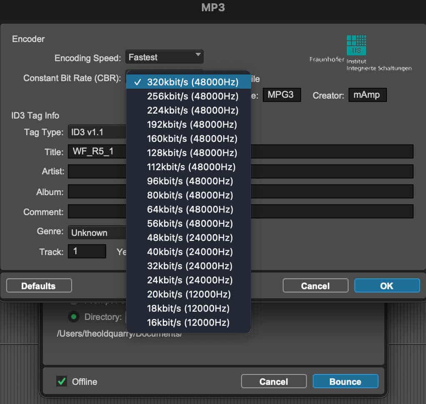Image resolution: width=426 pixels, height=404 pixels.
Task: Select 16kbit/s (12000Hz) bit rate
Action: [189, 322]
